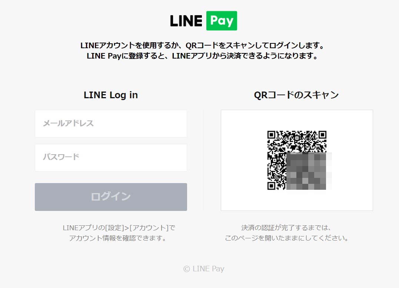Screen dimensions: 399x288
Task: Click the LINEアカウントを使用するか instruction line
Action: click(x=203, y=46)
